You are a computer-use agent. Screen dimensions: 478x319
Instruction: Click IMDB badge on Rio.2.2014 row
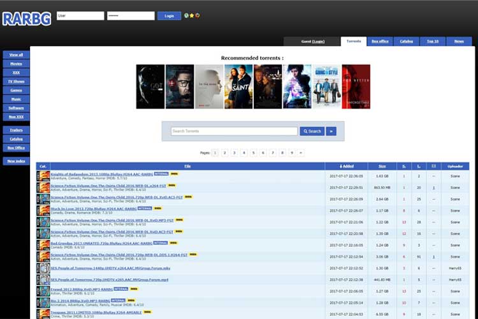pyautogui.click(x=131, y=300)
